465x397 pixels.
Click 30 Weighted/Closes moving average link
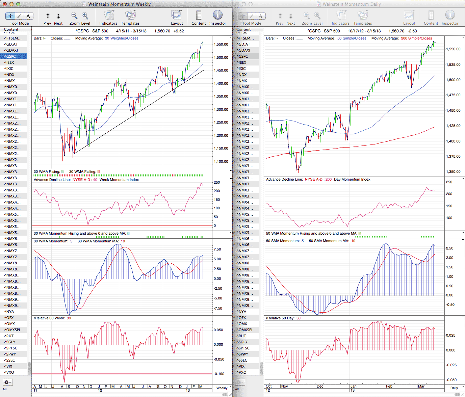[122, 38]
